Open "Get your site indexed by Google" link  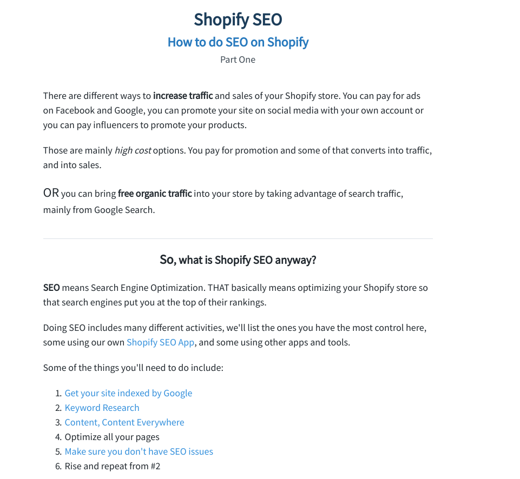(128, 393)
